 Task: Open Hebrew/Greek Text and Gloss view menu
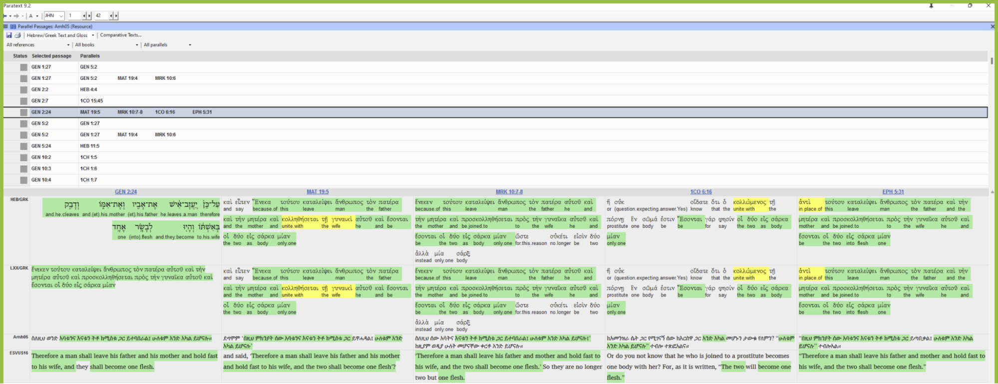point(60,35)
